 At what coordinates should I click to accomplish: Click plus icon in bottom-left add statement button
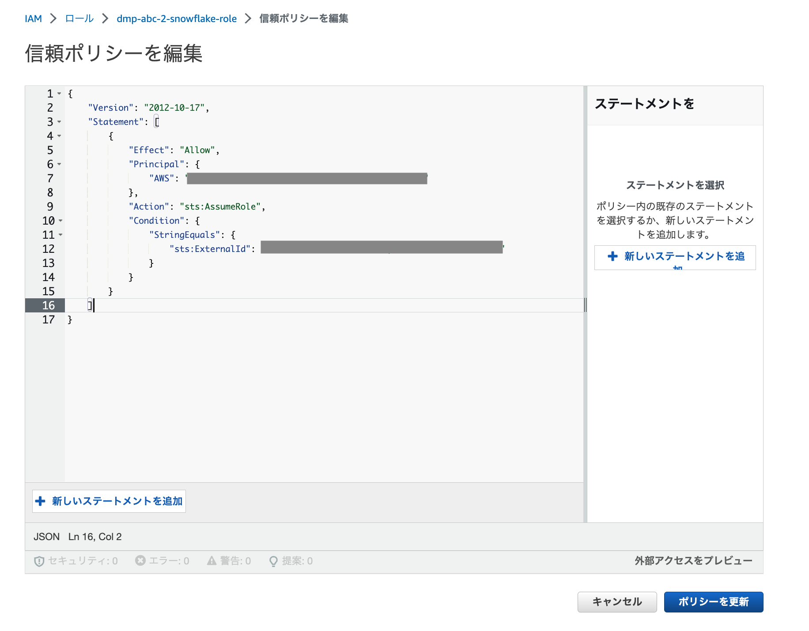pyautogui.click(x=40, y=501)
